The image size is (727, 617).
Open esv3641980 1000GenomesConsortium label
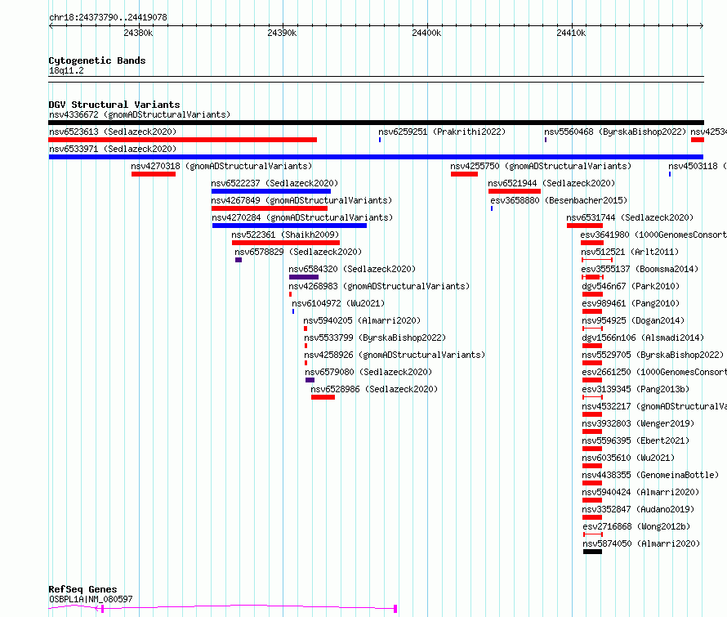pyautogui.click(x=653, y=235)
